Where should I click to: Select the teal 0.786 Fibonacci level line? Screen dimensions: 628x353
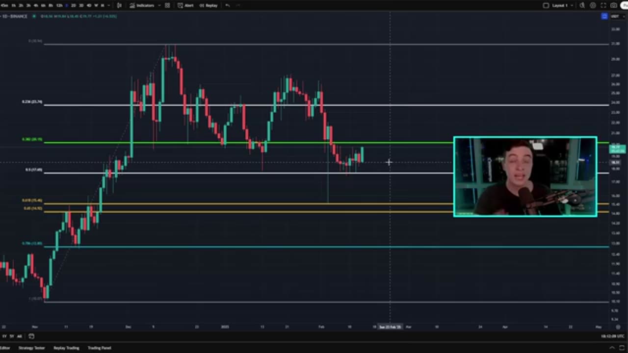326,247
